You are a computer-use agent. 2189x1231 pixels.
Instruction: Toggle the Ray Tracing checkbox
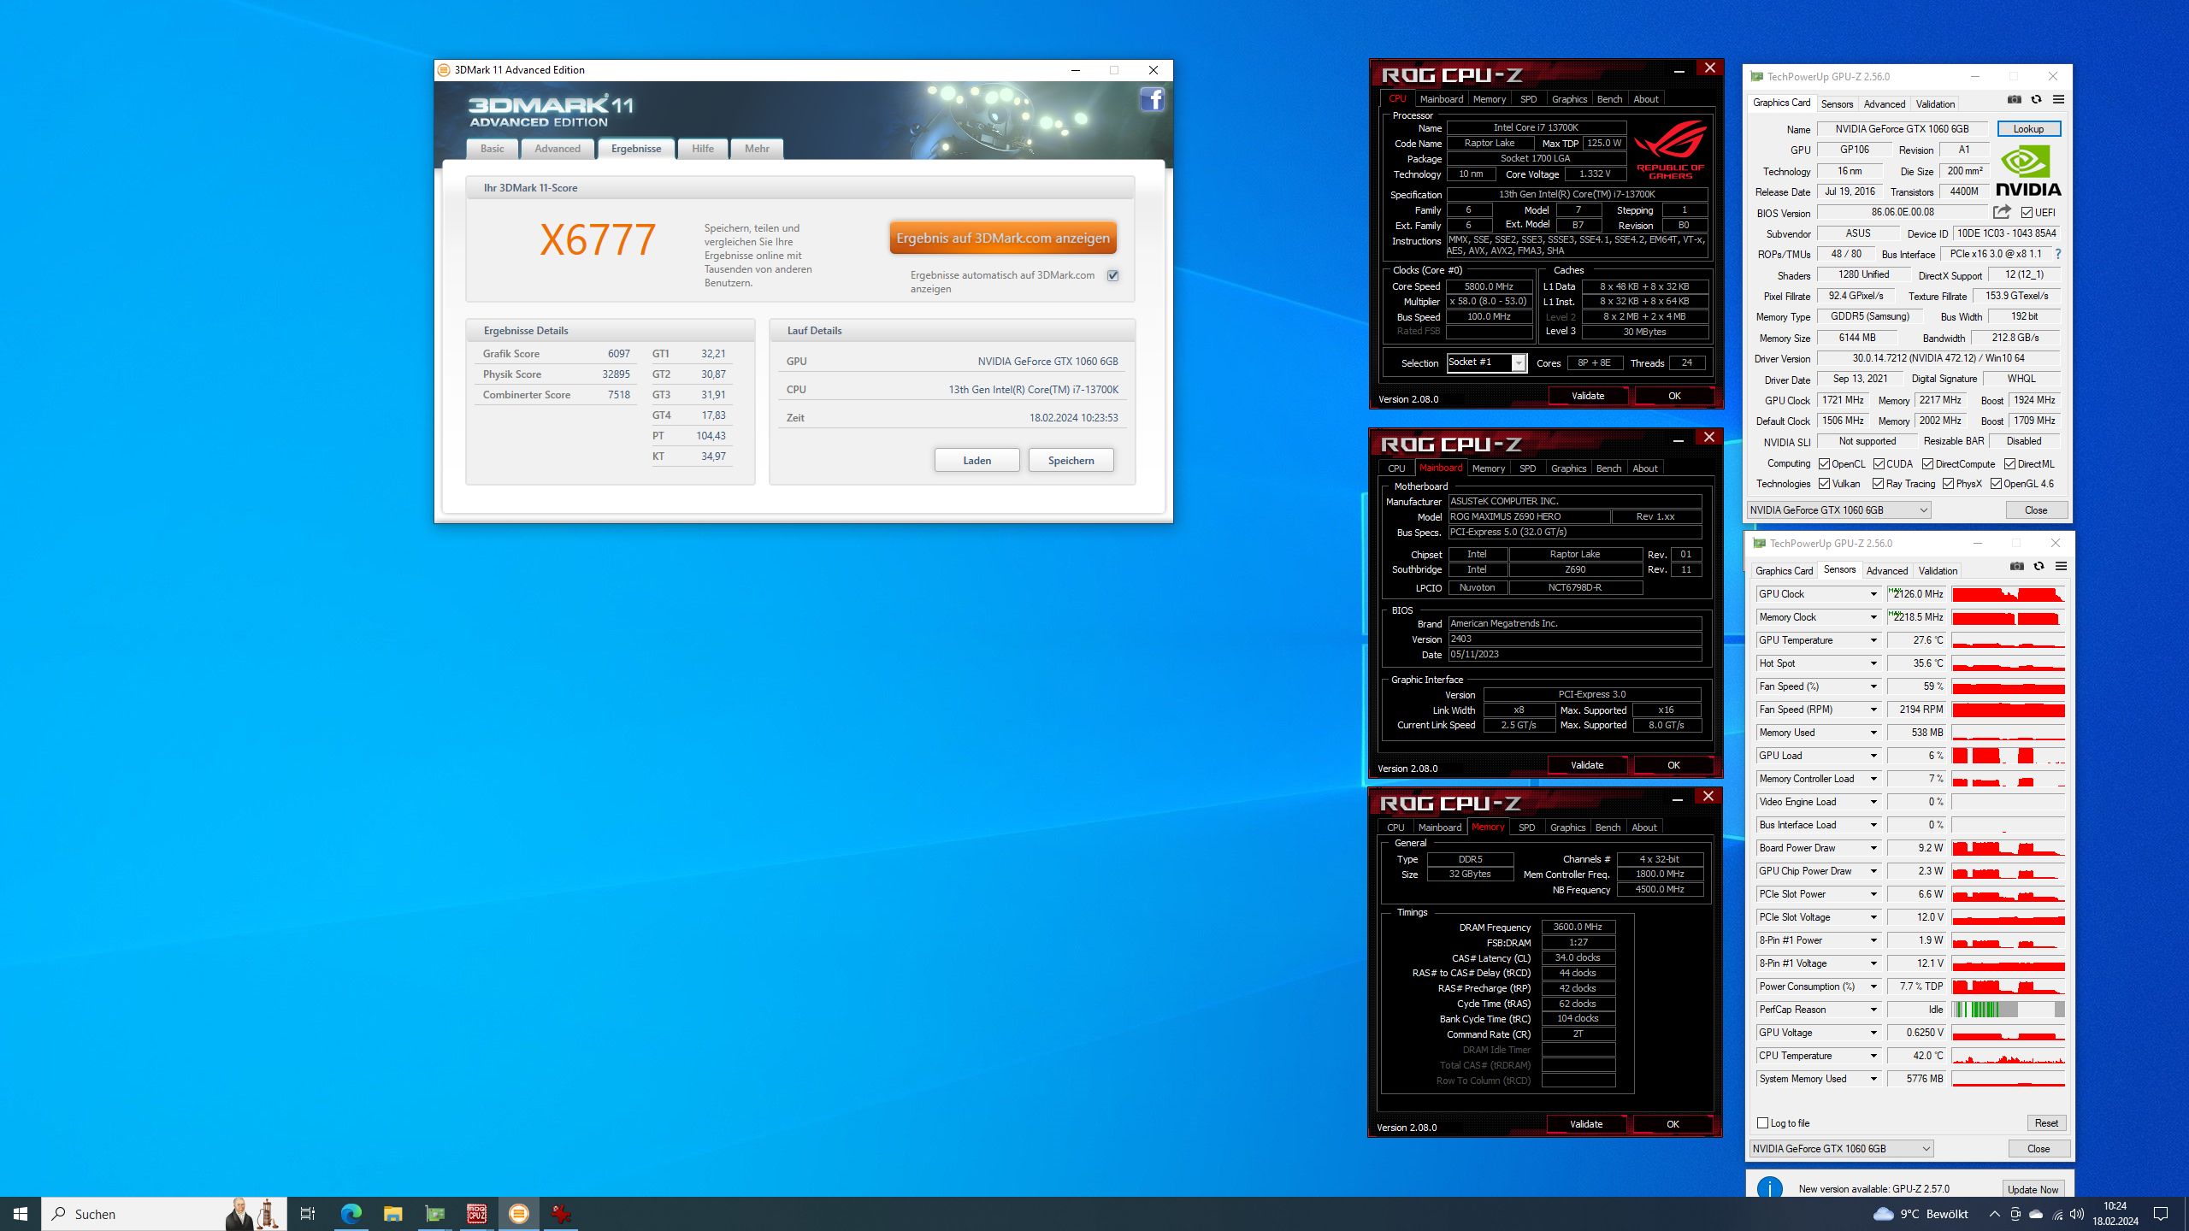tap(1878, 484)
